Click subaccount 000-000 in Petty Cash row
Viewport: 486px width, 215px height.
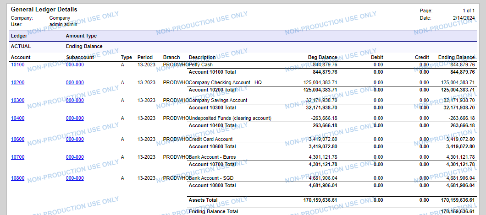coord(75,65)
